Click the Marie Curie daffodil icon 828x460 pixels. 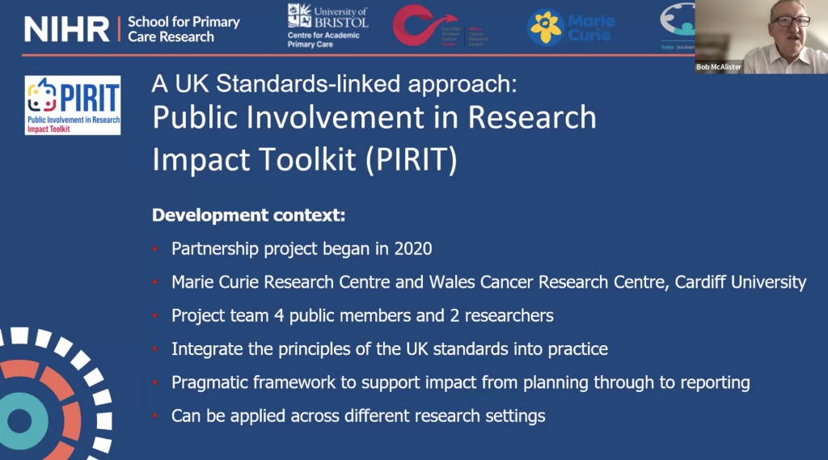tap(546, 28)
